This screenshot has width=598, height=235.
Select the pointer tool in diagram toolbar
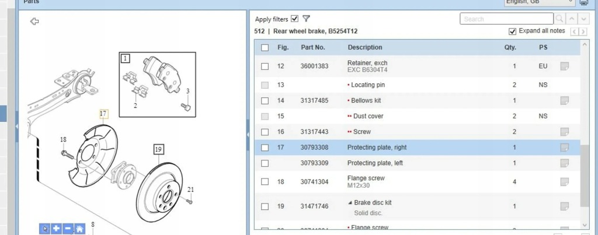click(44, 229)
